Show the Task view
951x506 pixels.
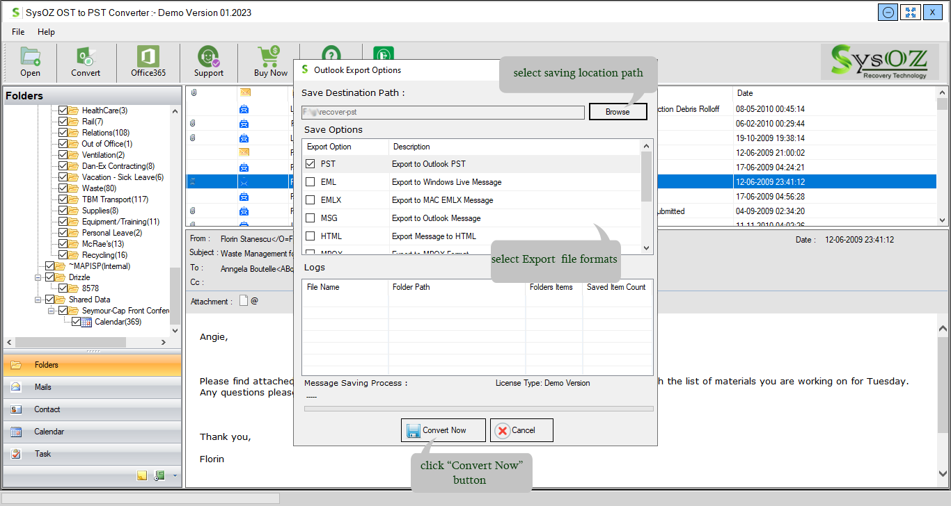(x=42, y=454)
